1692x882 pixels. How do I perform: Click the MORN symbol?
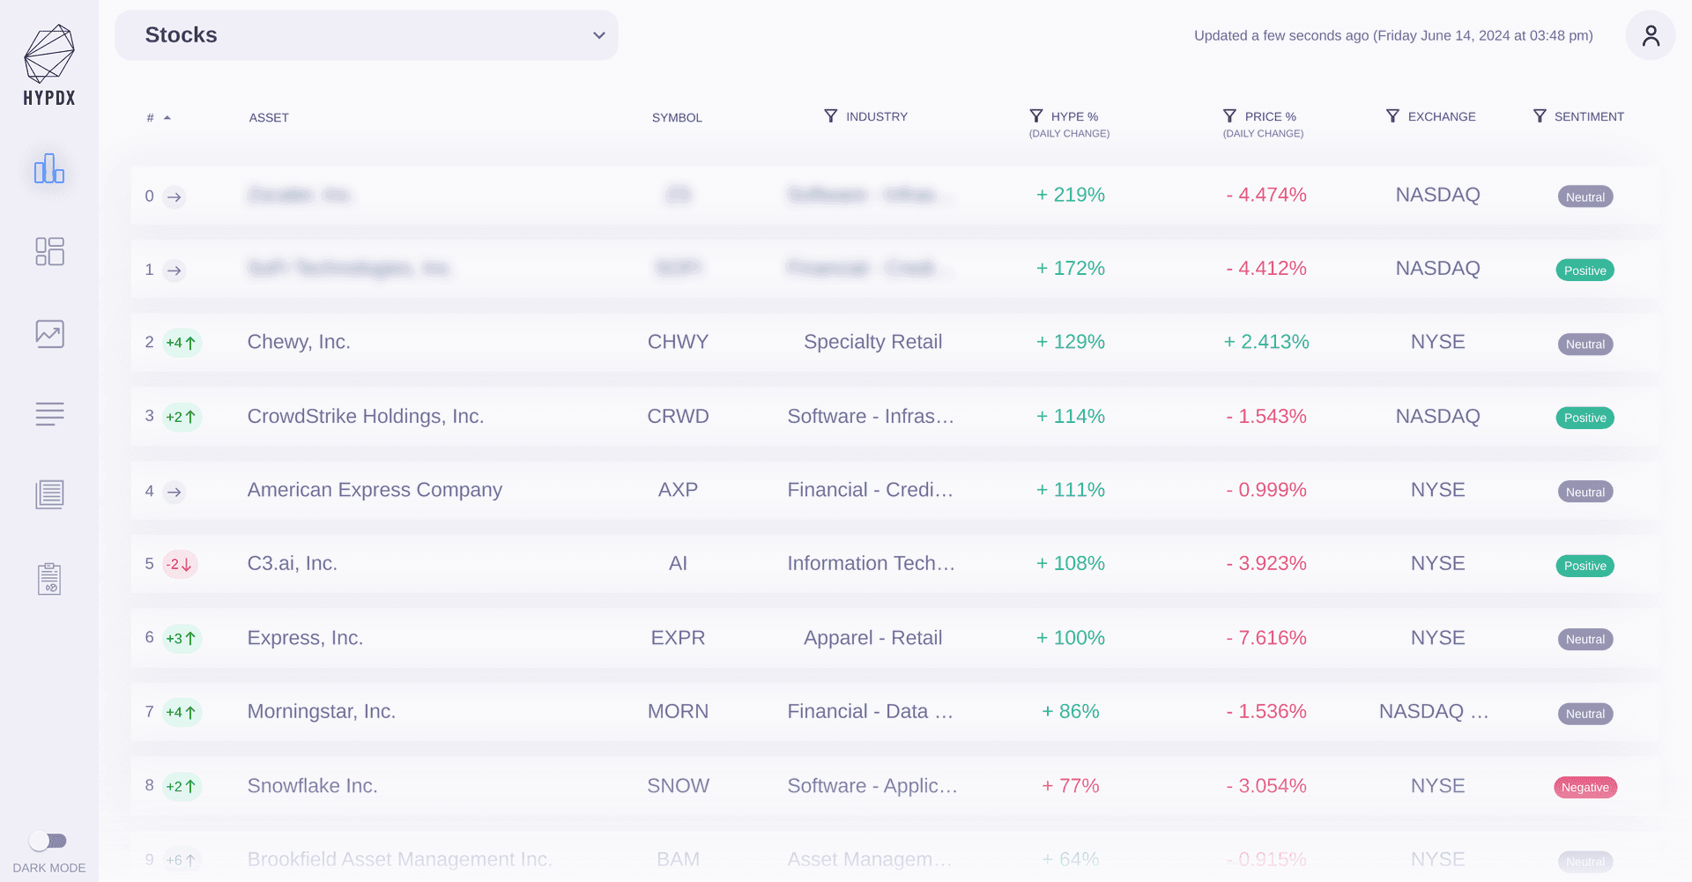678,711
